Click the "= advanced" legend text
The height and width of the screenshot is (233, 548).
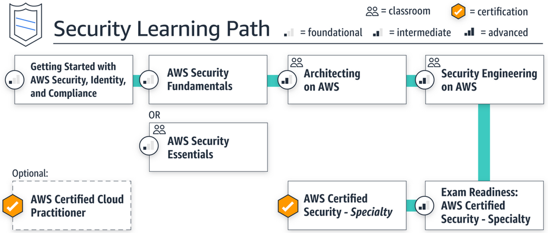pos(504,32)
